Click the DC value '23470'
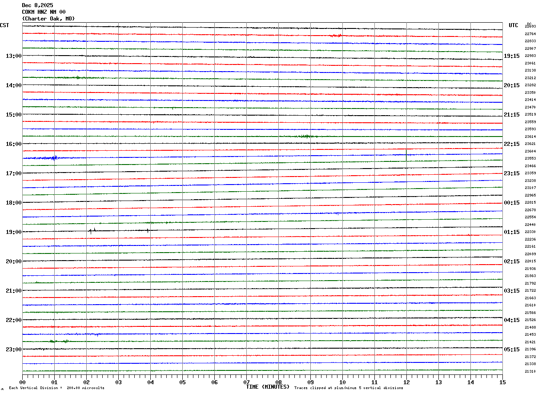 point(530,107)
